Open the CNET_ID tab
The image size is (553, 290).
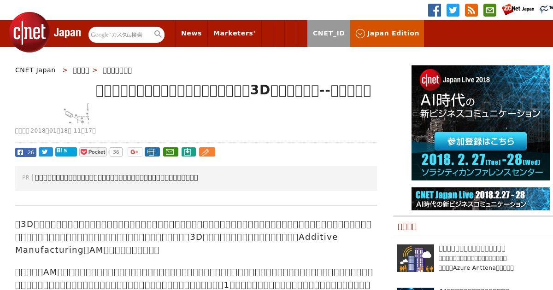pos(329,33)
